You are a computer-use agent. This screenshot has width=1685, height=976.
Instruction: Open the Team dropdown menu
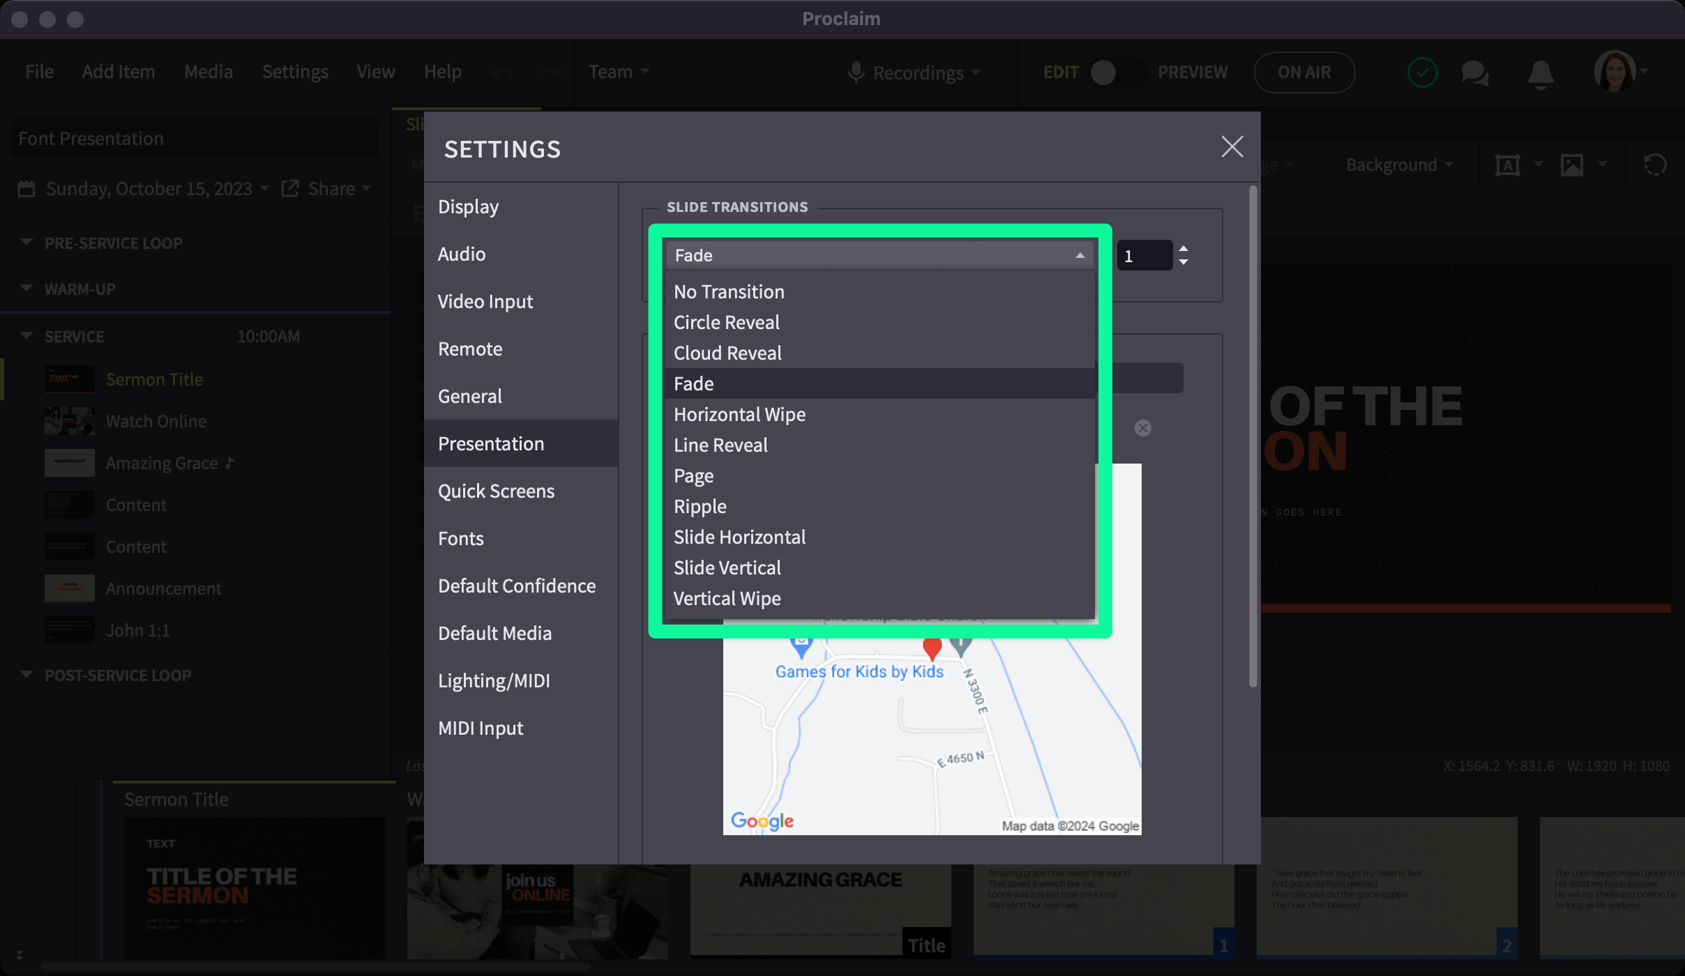pyautogui.click(x=619, y=72)
